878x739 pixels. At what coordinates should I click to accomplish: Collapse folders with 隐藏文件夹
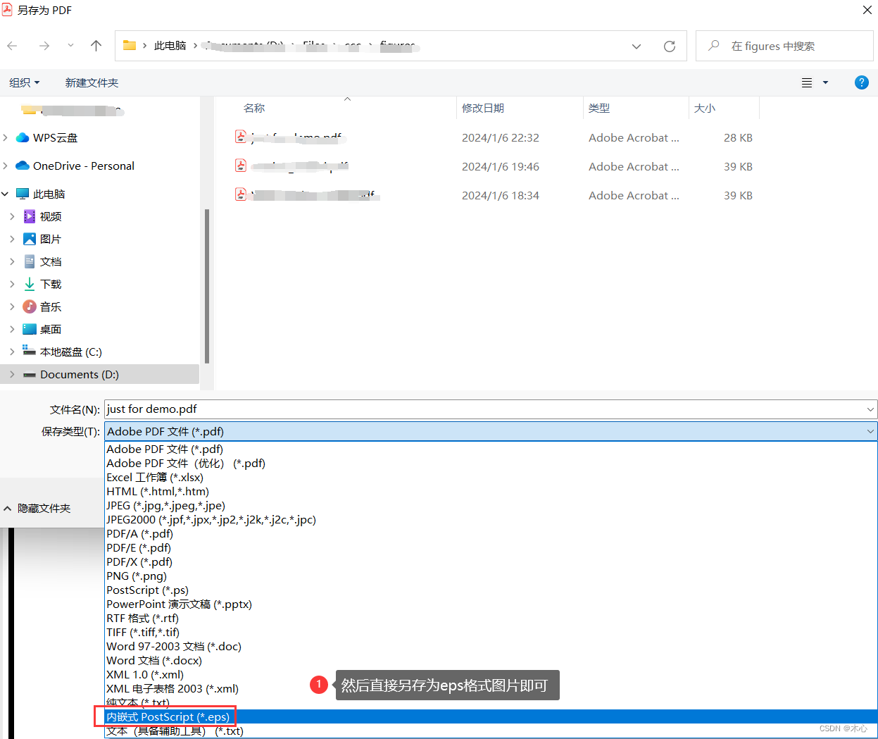[x=37, y=509]
